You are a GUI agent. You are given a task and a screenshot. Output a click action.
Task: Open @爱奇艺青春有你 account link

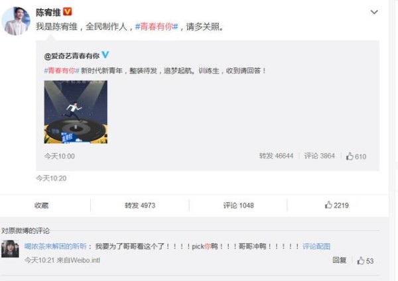[x=72, y=56]
